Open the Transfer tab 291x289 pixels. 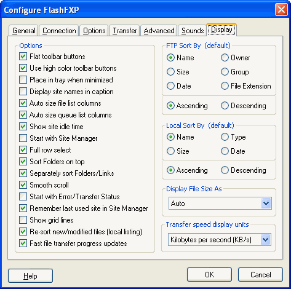pyautogui.click(x=124, y=31)
